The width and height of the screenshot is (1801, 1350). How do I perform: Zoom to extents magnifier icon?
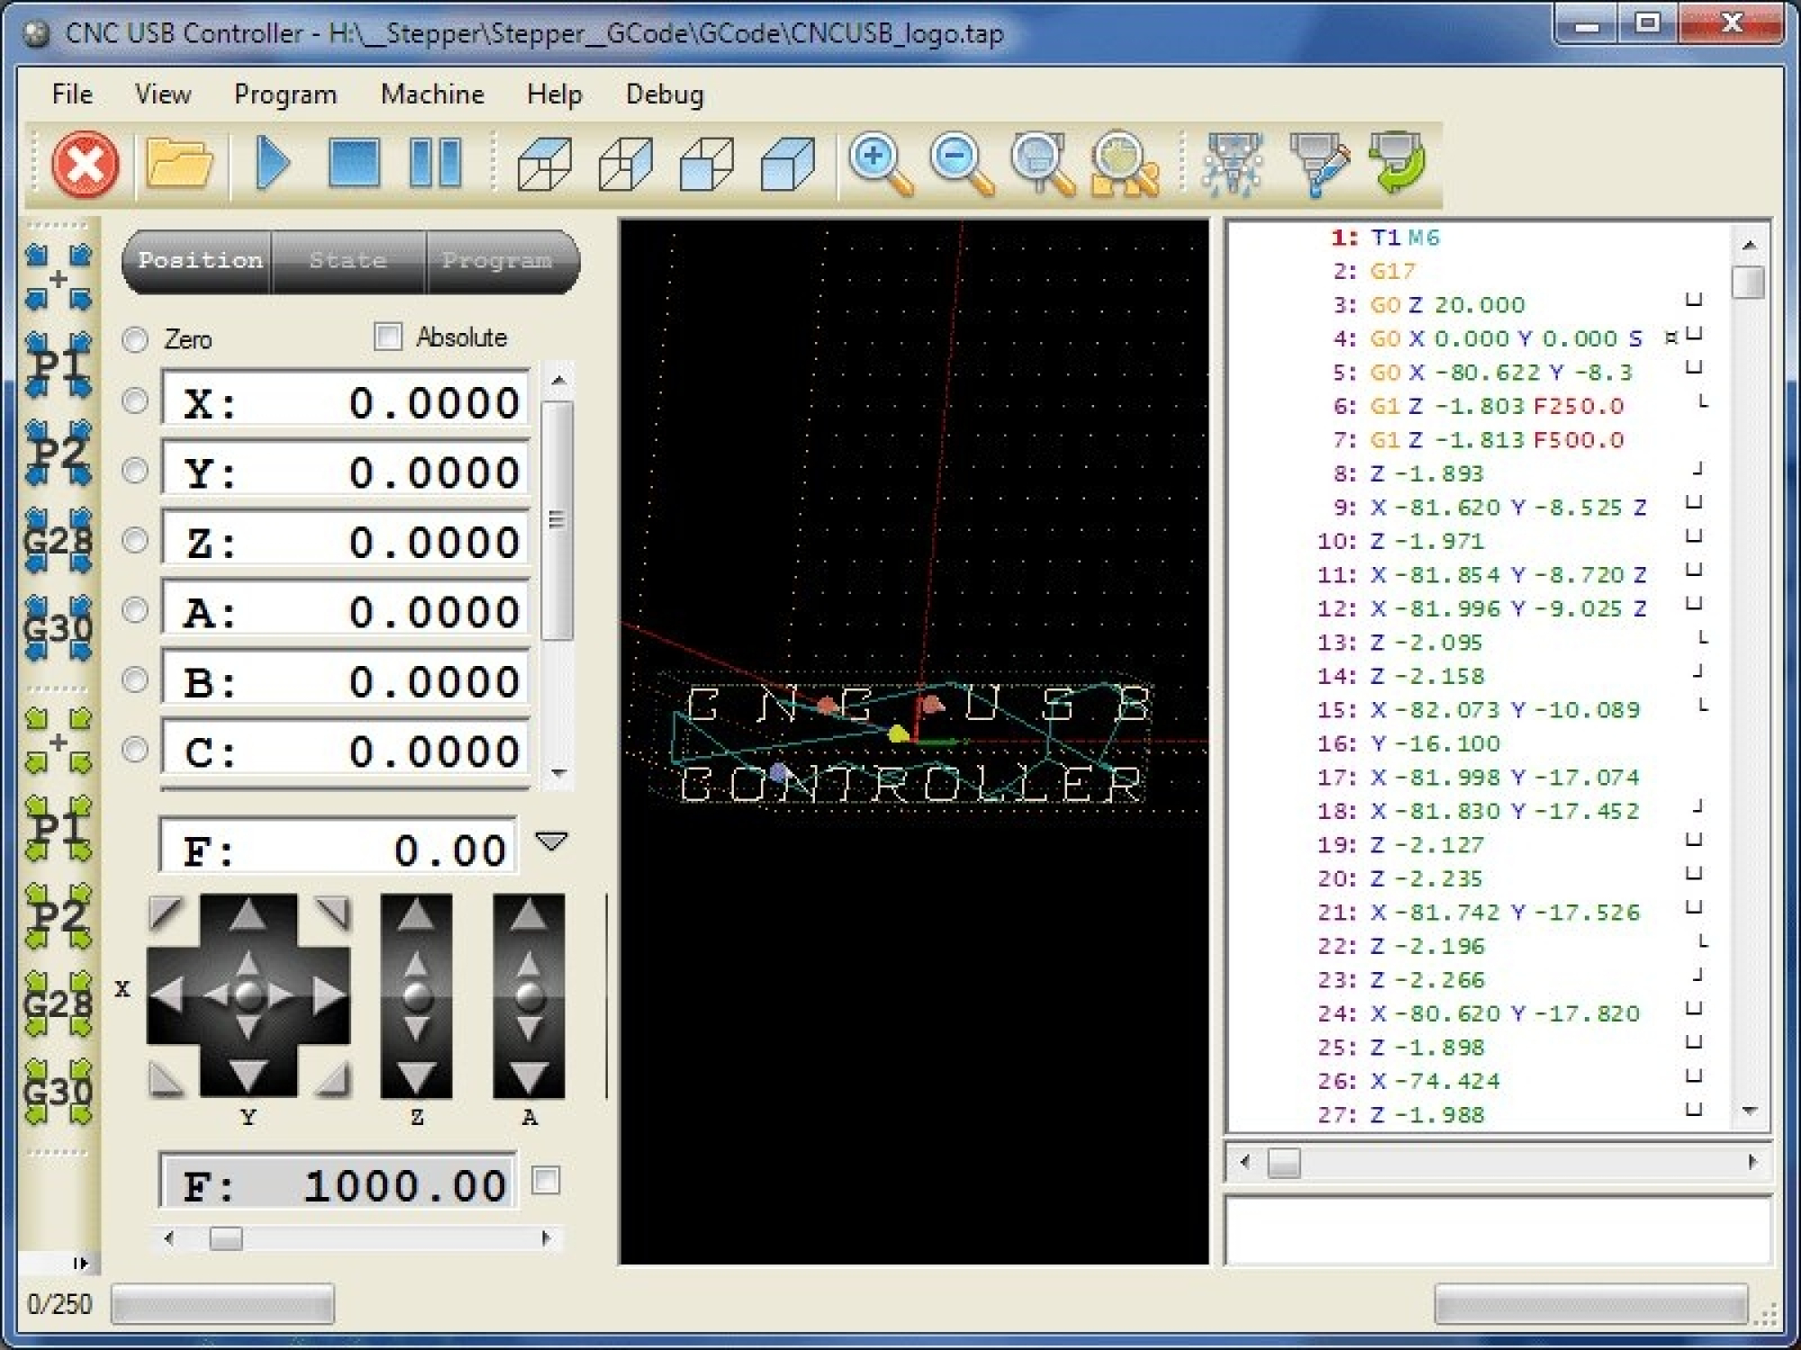click(x=1124, y=165)
